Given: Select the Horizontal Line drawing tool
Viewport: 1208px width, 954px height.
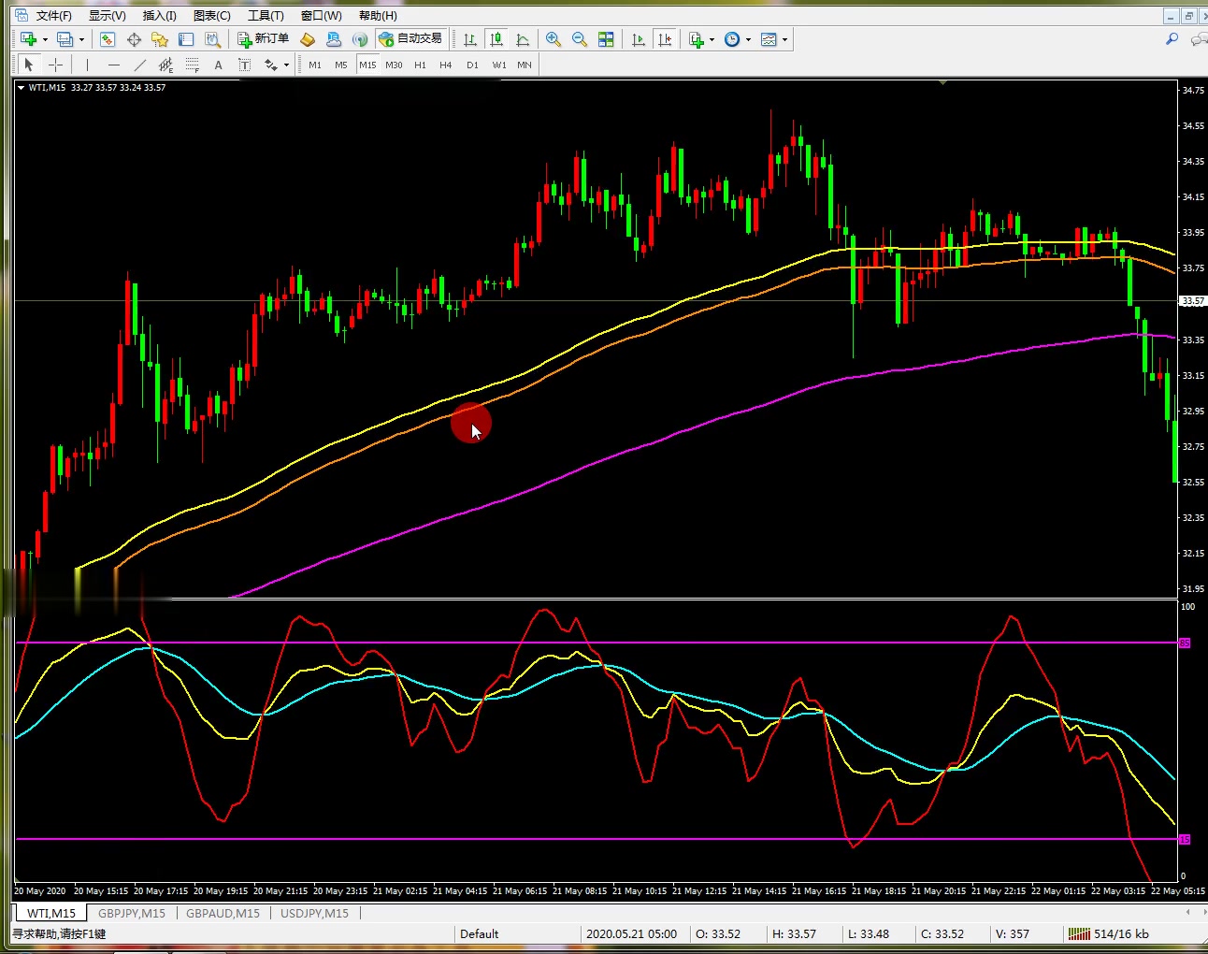Looking at the screenshot, I should (x=113, y=65).
